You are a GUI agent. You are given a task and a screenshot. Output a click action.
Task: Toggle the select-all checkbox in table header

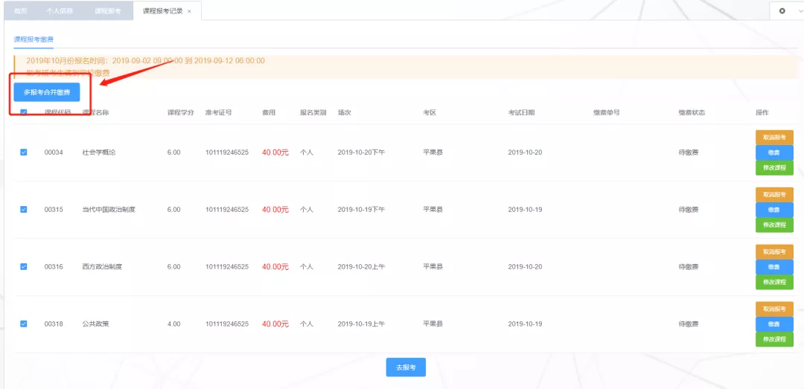point(24,113)
